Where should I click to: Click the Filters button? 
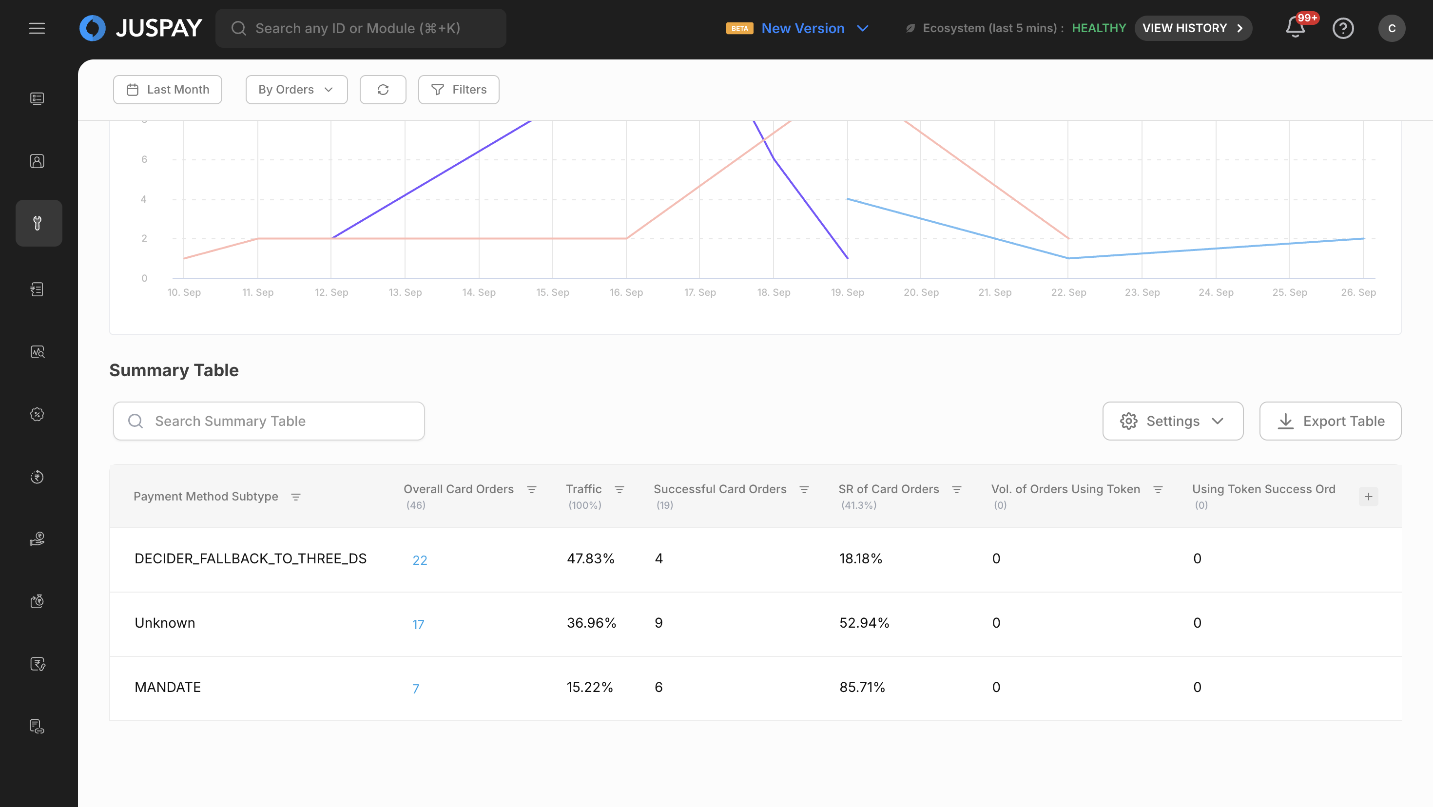coord(458,90)
